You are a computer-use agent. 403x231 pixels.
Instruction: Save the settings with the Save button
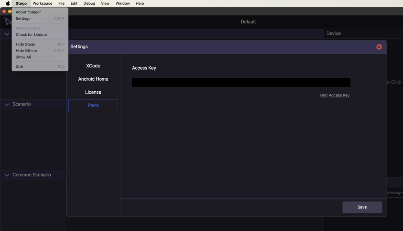coord(362,207)
